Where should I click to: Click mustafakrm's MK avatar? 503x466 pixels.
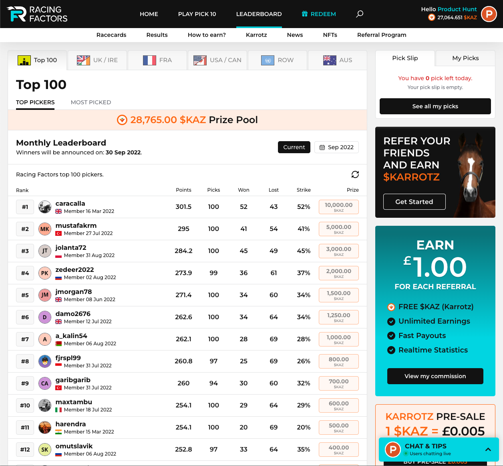tap(45, 229)
